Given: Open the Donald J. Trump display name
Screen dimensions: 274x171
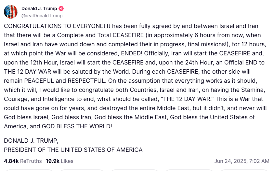Looking at the screenshot, I should coord(39,8).
